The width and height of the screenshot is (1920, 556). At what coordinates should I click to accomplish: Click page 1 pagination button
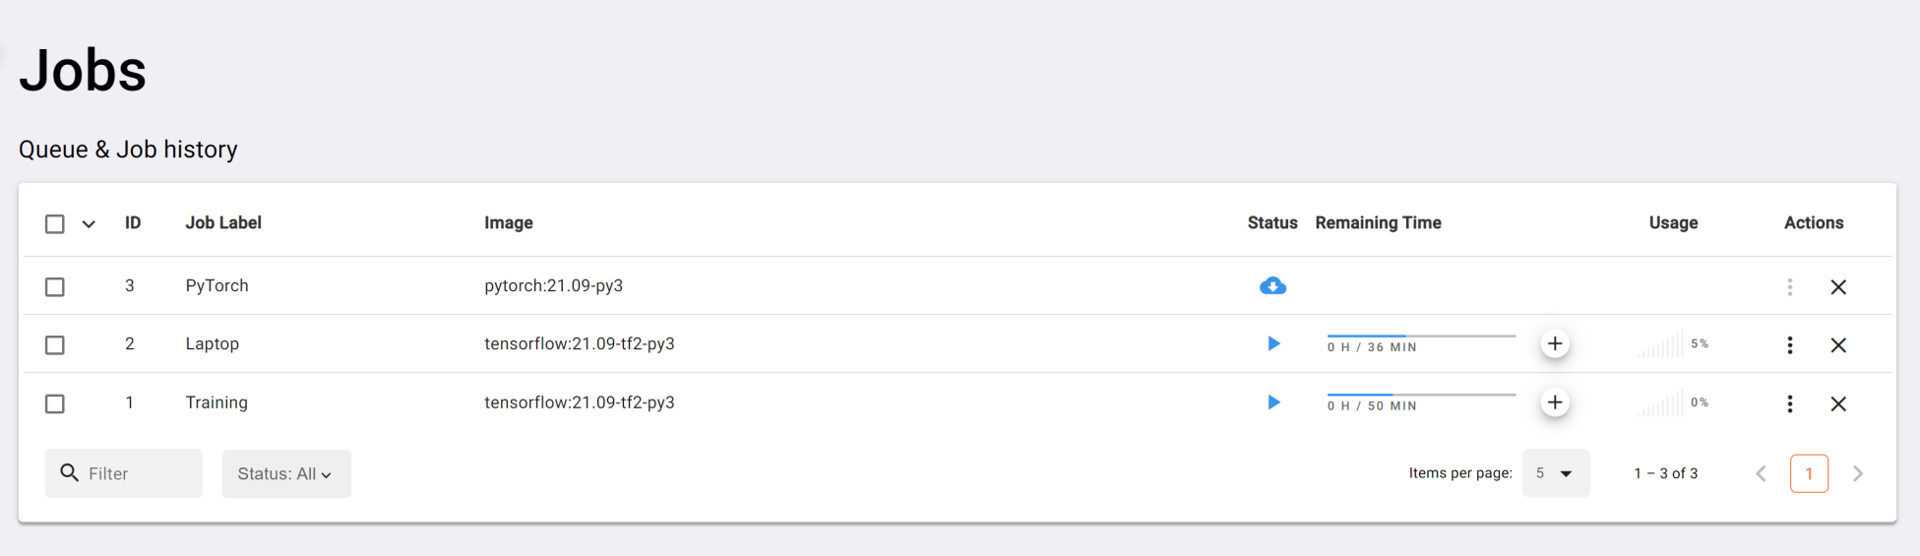point(1809,473)
